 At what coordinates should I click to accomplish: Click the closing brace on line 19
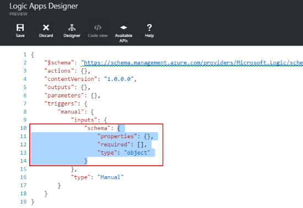click(x=33, y=202)
